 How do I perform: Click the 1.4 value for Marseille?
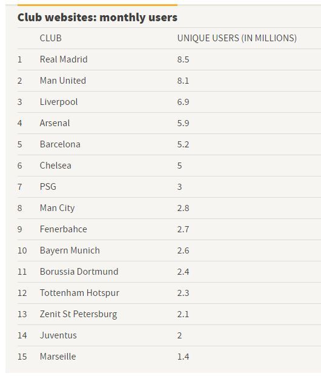[183, 357]
